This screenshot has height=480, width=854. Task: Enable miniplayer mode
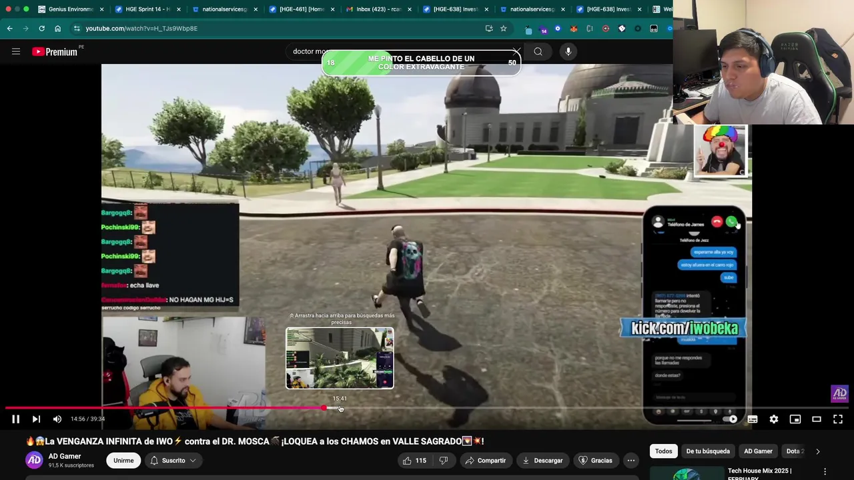[795, 419]
